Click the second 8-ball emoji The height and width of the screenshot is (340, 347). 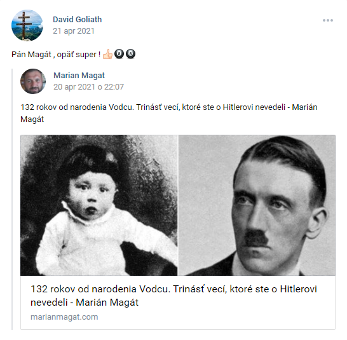pos(130,54)
